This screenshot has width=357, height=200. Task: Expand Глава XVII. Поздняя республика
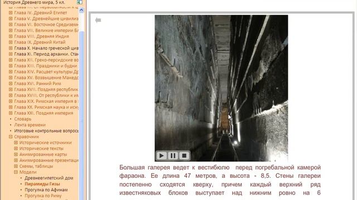(11, 89)
